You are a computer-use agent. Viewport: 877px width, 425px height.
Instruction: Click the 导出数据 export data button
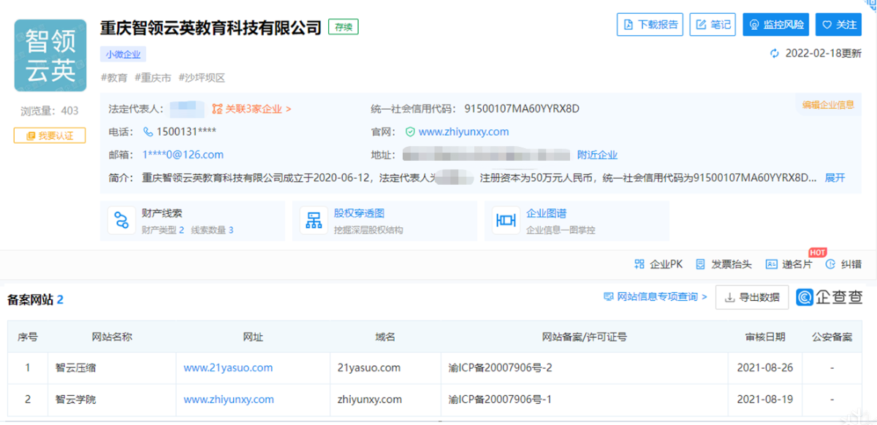751,297
